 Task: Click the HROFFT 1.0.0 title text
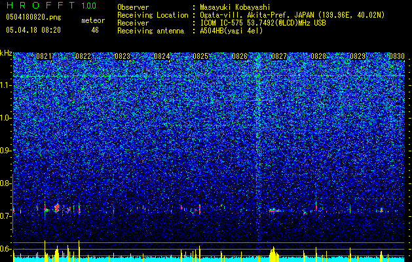51,5
